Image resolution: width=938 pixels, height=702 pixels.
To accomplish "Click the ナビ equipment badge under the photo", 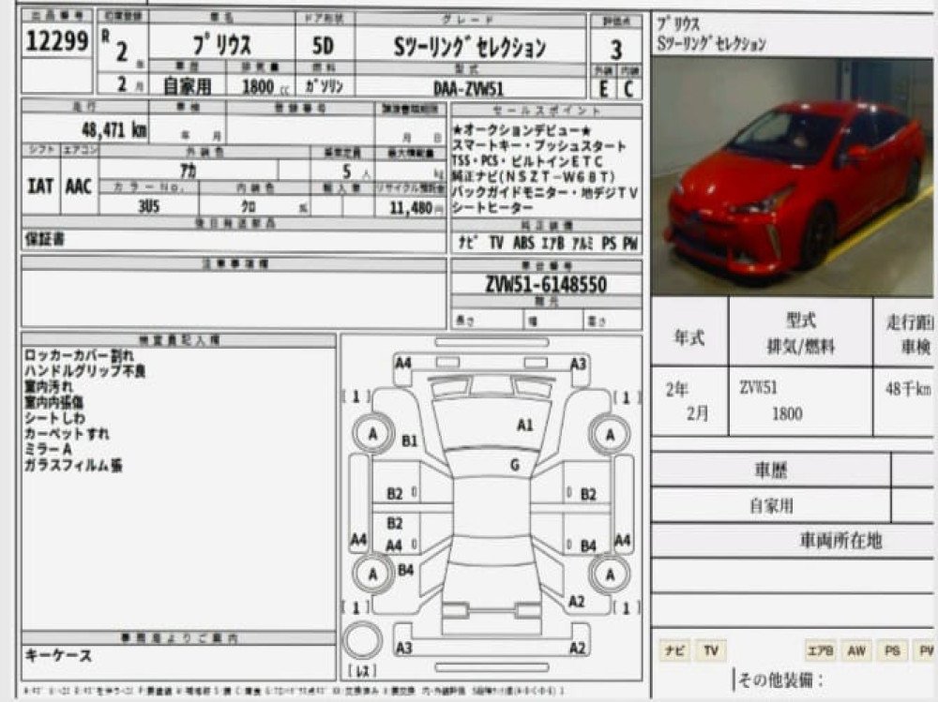I will coord(673,650).
